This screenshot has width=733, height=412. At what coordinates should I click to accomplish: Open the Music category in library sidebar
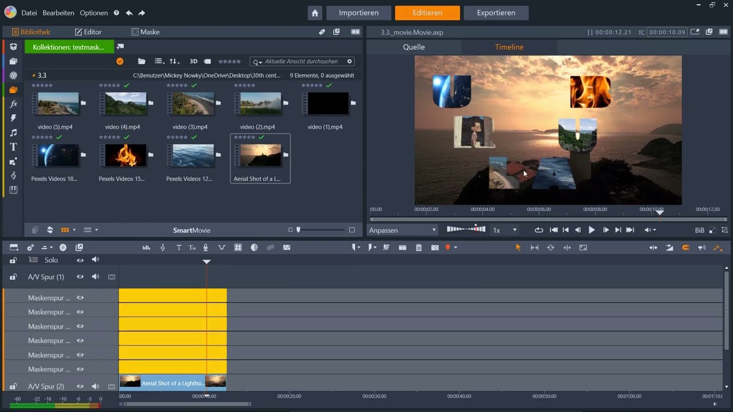[14, 133]
